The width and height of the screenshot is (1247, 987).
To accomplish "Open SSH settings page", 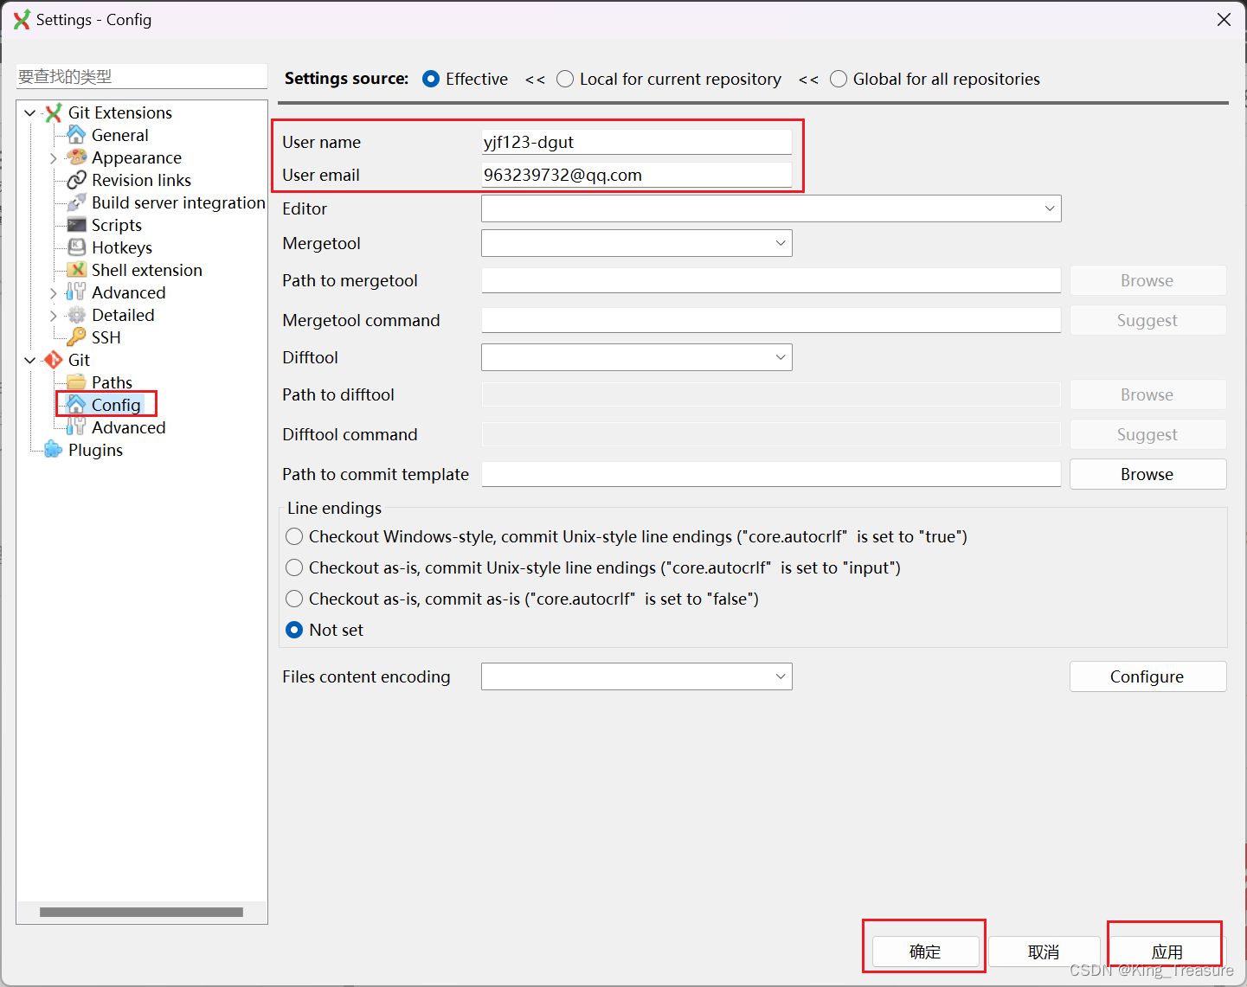I will point(106,337).
